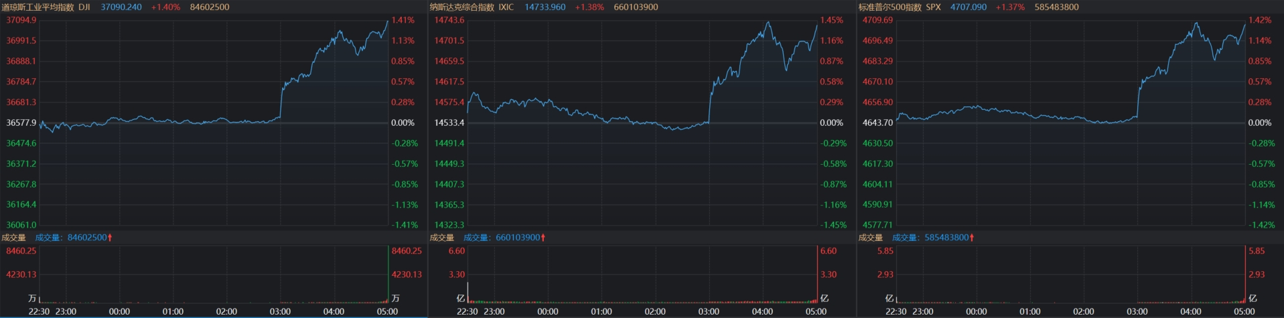
Task: Click the Dow axis value 36784.7
Action: 21,82
